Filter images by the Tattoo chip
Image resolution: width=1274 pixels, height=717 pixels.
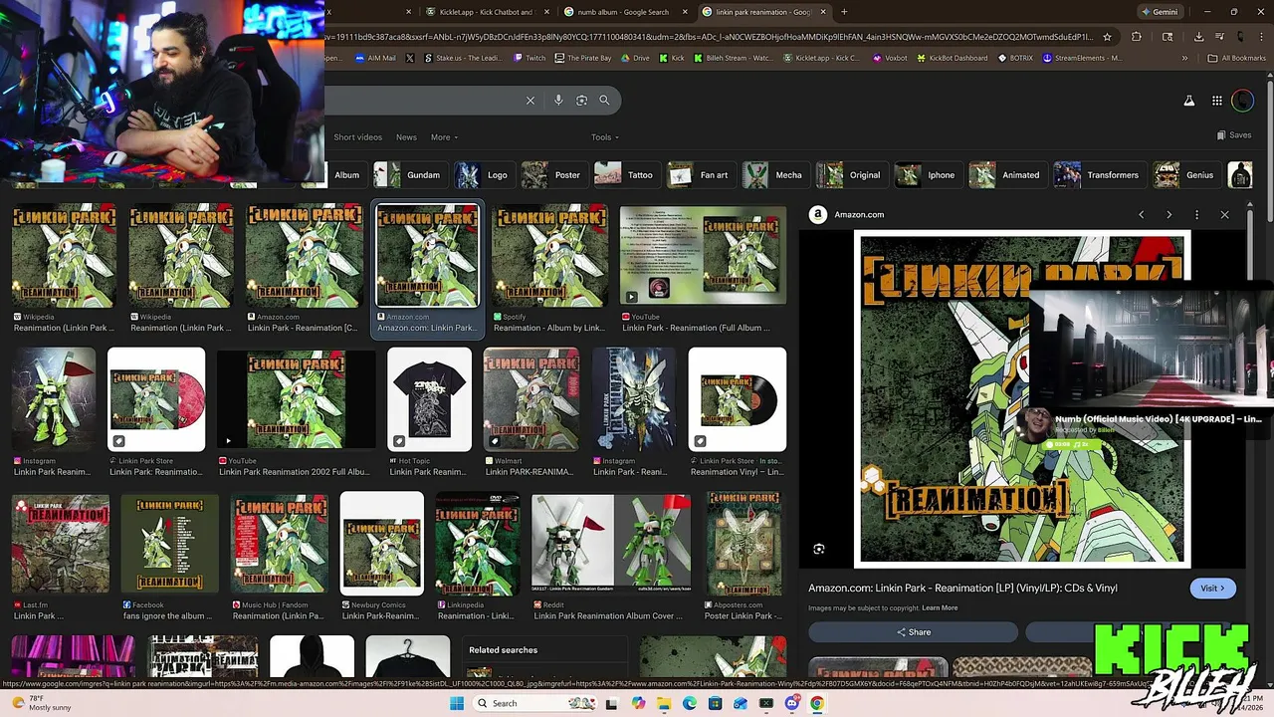point(625,175)
